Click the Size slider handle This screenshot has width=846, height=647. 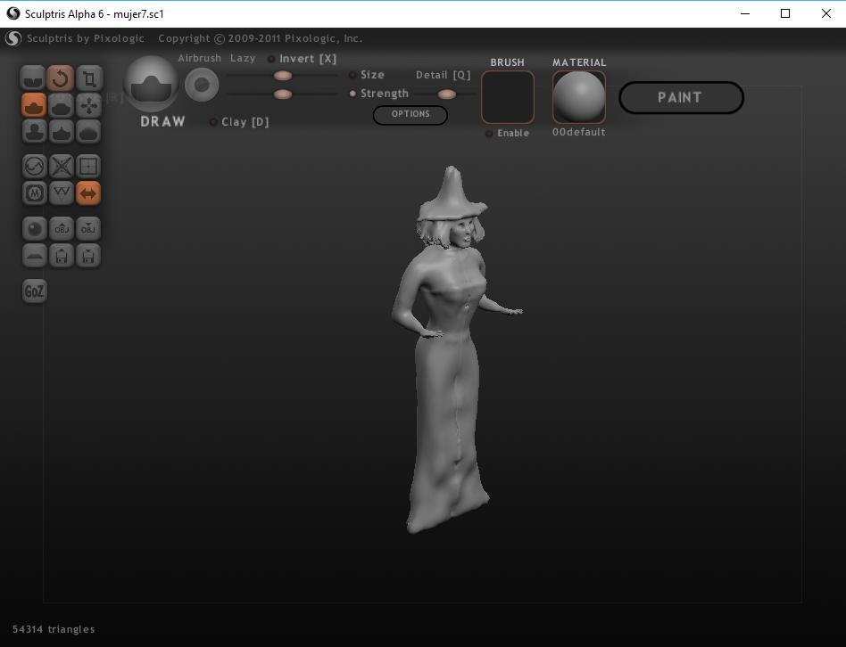coord(283,76)
